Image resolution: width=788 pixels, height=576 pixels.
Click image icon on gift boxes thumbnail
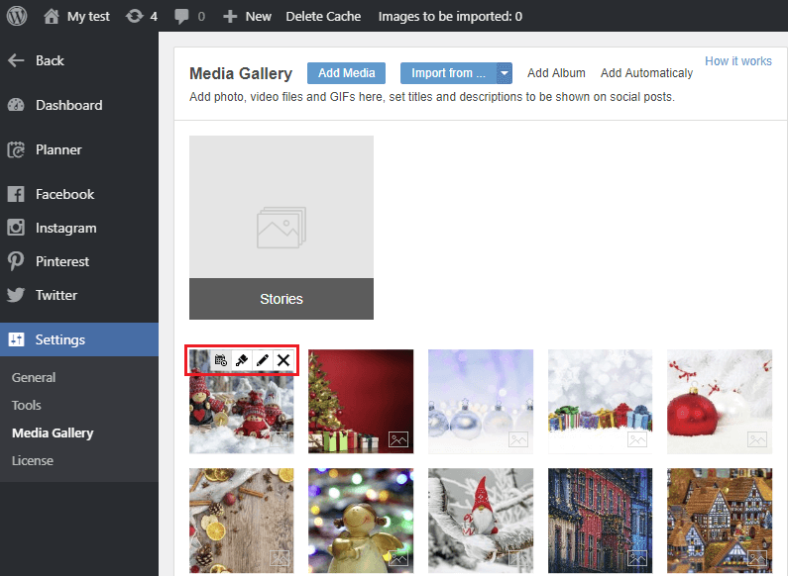[x=637, y=439]
